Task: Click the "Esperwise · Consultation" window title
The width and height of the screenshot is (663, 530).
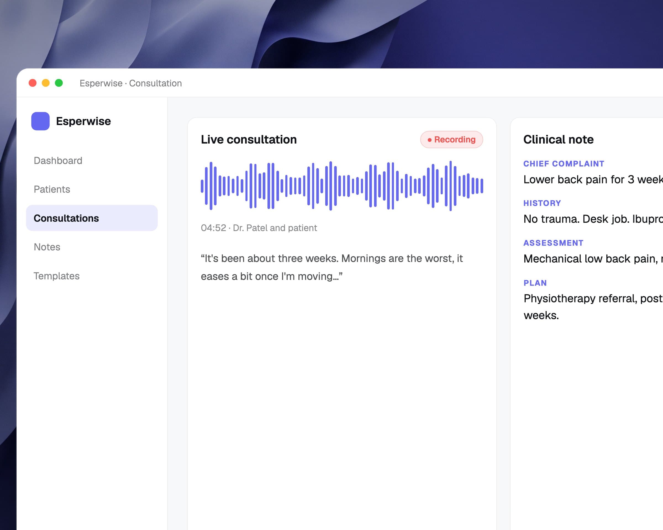Action: click(x=131, y=83)
